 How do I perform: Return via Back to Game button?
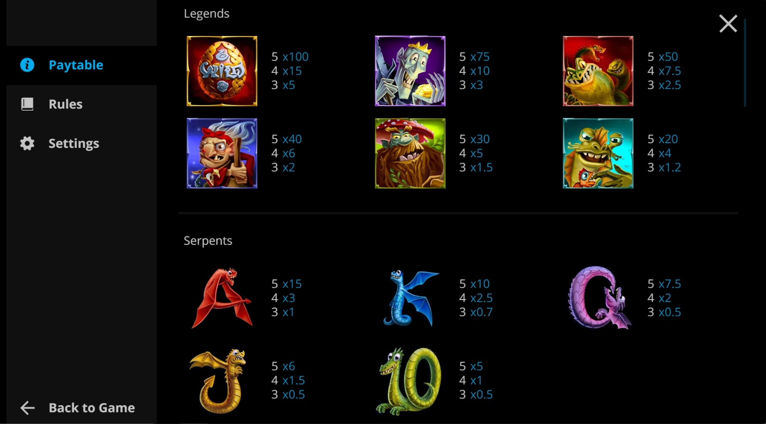point(78,408)
